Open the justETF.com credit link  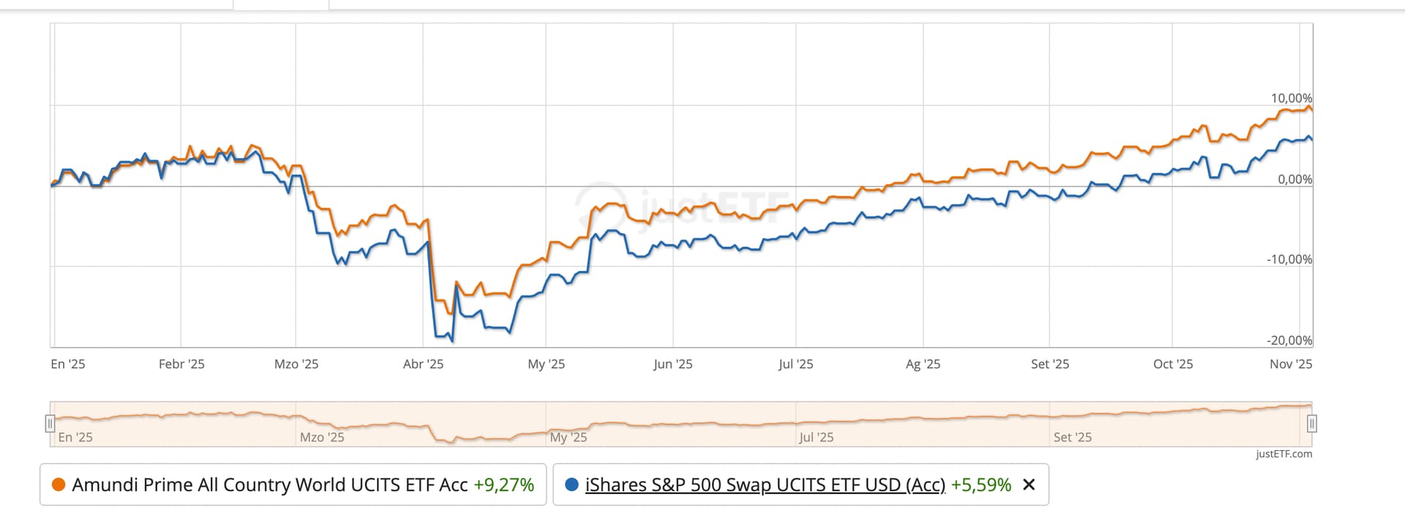[1284, 454]
